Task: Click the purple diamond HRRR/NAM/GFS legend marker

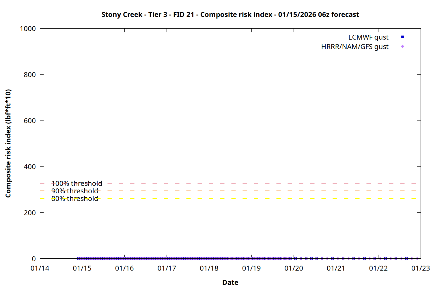Action: click(402, 47)
